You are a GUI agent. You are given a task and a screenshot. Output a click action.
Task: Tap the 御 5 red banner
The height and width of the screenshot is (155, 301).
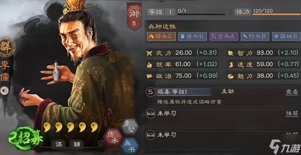point(134,16)
